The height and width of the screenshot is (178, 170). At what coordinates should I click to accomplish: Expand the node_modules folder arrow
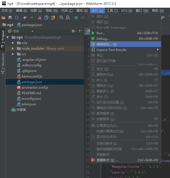pos(13,49)
